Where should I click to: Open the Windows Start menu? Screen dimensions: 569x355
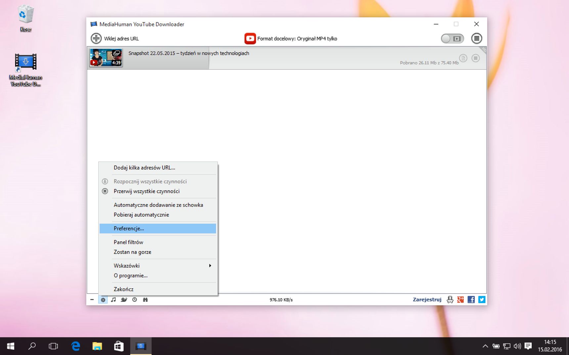click(x=11, y=346)
